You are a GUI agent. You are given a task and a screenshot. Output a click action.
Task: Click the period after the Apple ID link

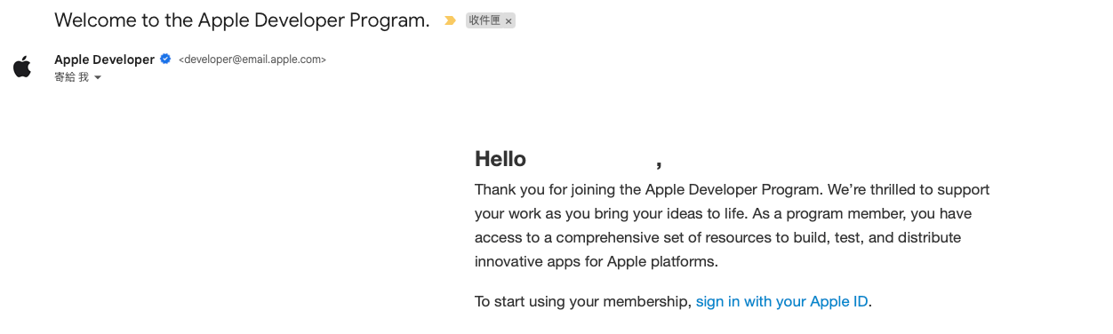pos(870,302)
